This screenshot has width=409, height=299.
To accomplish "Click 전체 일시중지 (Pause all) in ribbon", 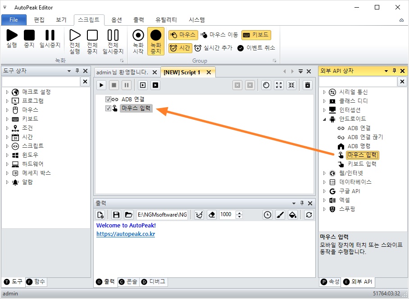I will [113, 42].
